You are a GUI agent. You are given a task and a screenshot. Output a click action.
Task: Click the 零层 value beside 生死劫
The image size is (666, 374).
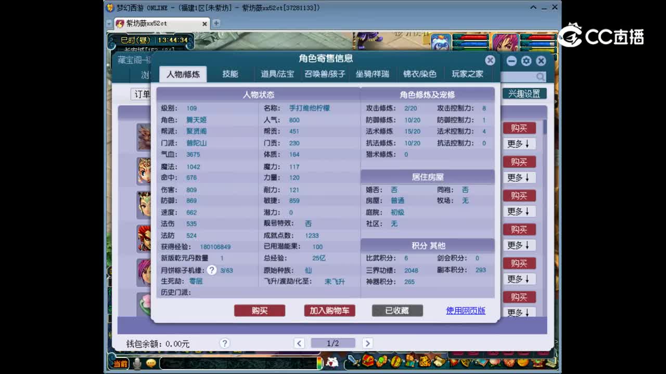[x=196, y=281]
